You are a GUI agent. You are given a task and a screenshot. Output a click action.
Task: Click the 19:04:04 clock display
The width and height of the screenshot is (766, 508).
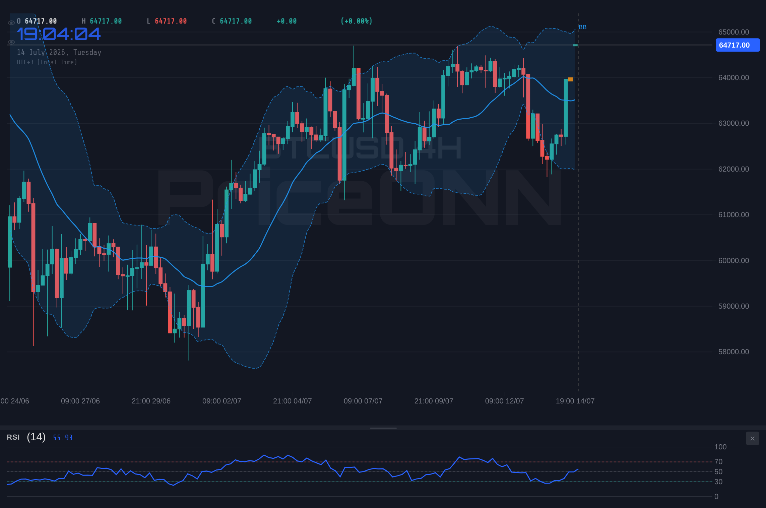tap(59, 34)
